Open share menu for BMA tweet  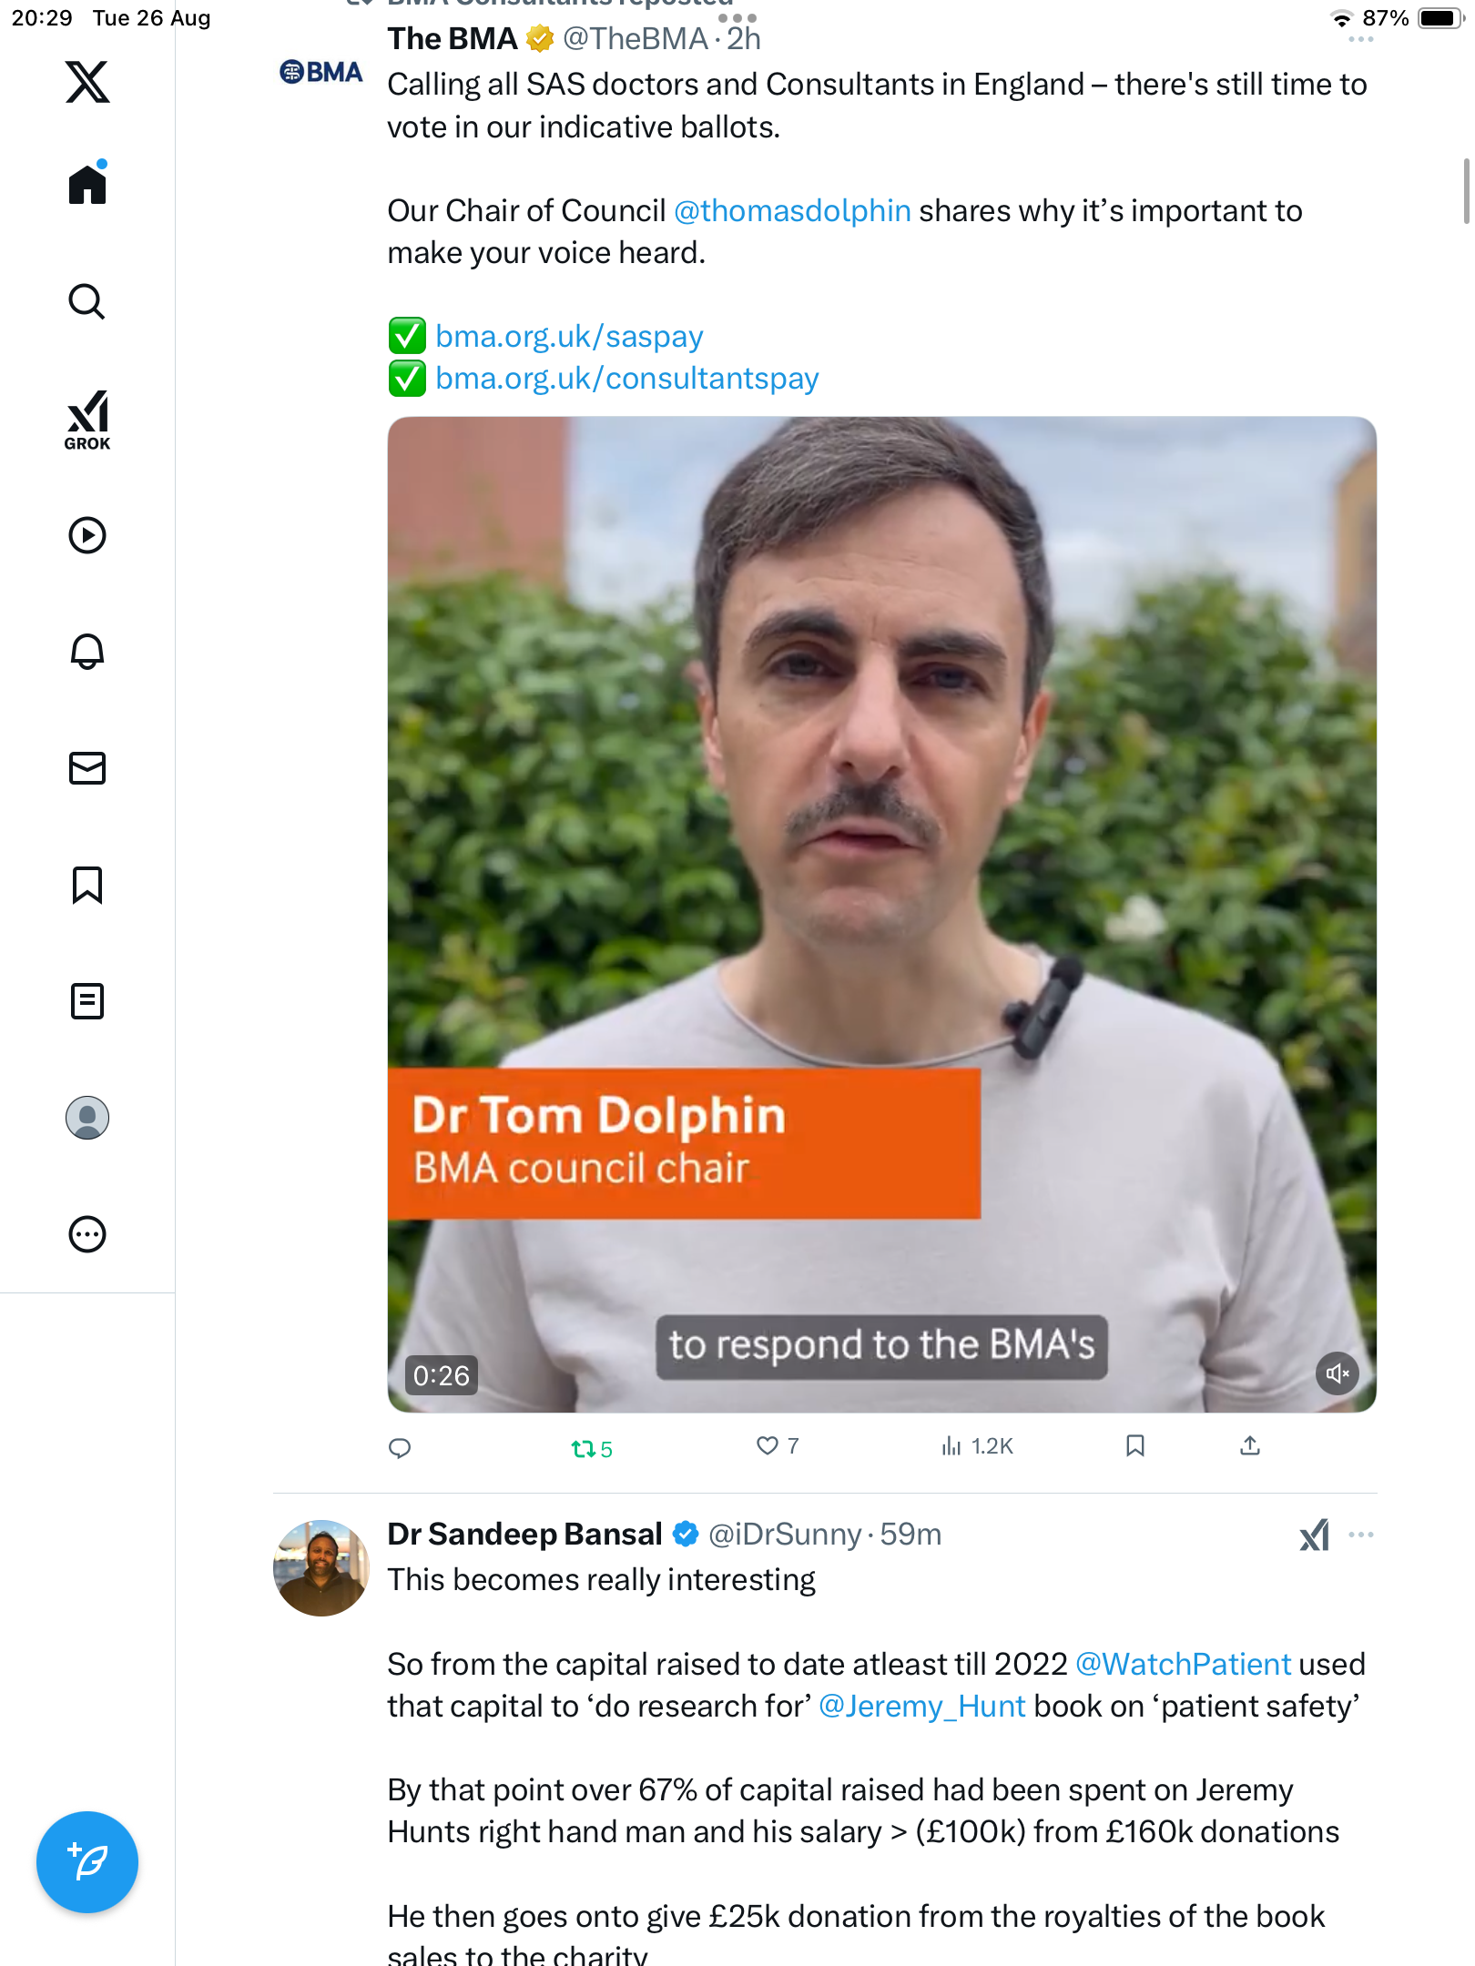[1250, 1446]
